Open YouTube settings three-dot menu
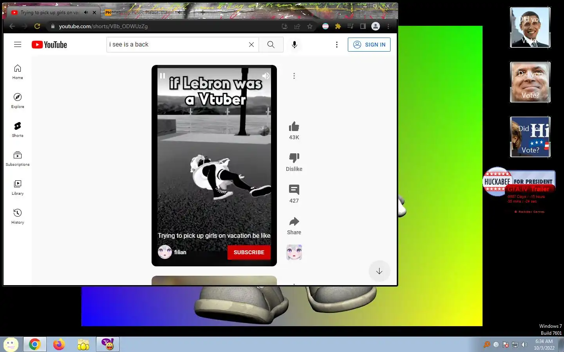The image size is (564, 352). coord(337,45)
